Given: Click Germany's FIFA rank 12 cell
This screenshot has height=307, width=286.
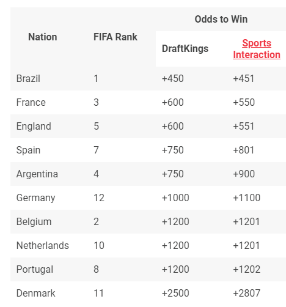Looking at the screenshot, I should pos(99,198).
